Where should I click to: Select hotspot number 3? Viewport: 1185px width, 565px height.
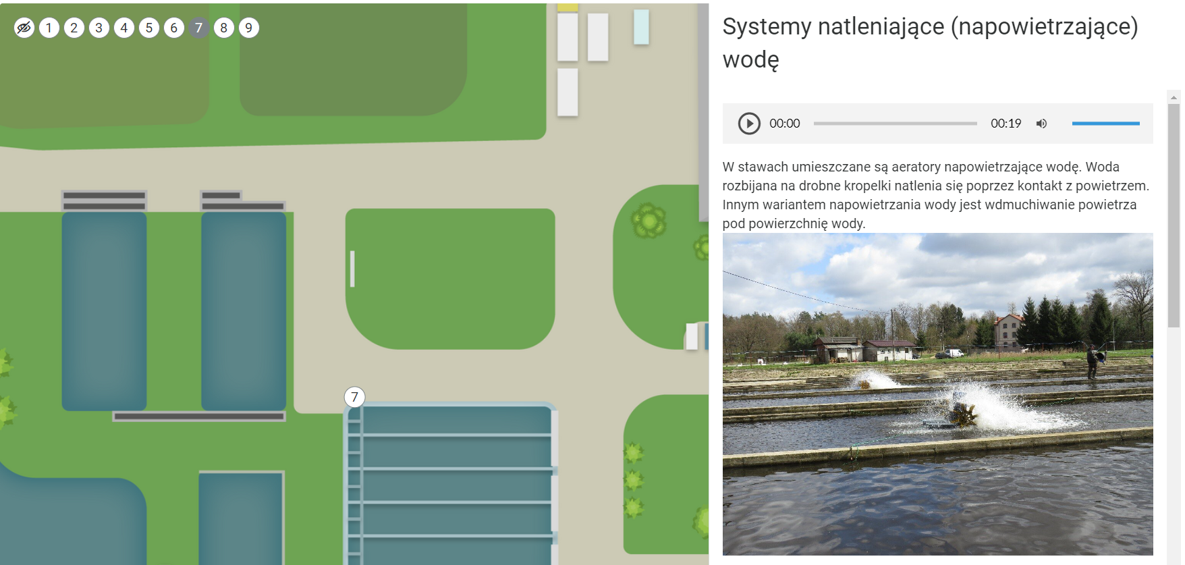click(x=99, y=28)
